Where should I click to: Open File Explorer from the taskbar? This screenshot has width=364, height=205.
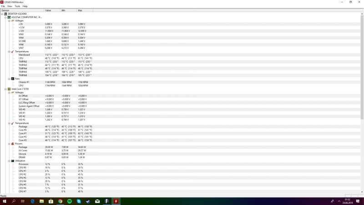[41, 201]
